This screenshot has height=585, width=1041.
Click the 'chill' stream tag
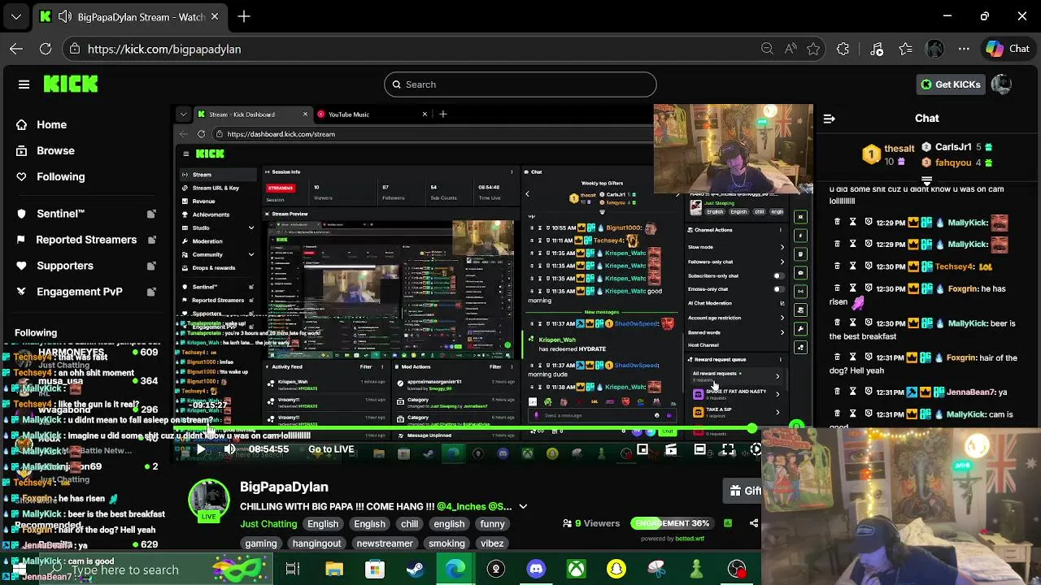coord(409,524)
